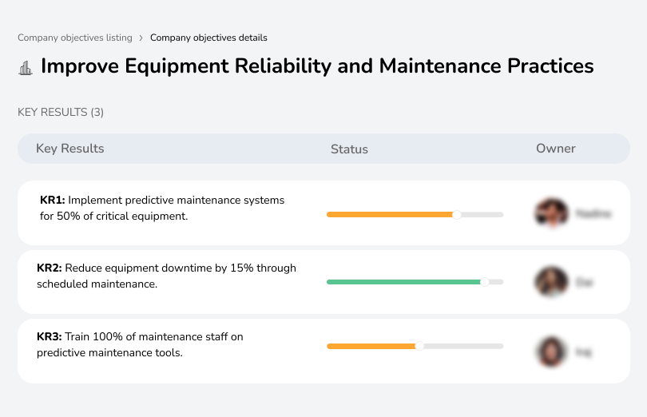Open KR3 train maintenance staff description
Image resolution: width=647 pixels, height=417 pixels.
pyautogui.click(x=140, y=344)
